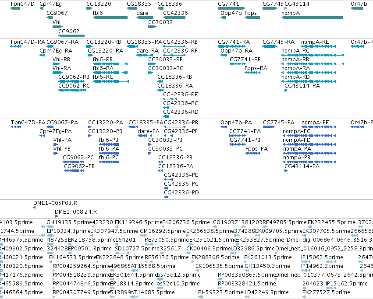Click the GH19135.5prime EST label
Viewport: 373px width, 299px height.
pos(69,222)
